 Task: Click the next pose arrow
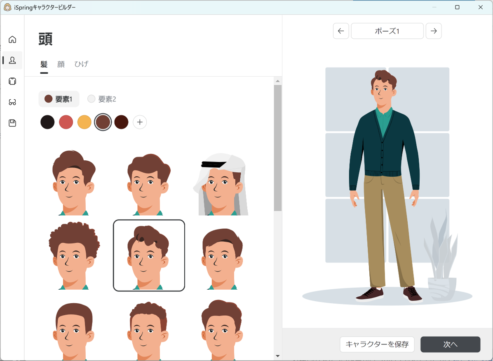pyautogui.click(x=434, y=30)
